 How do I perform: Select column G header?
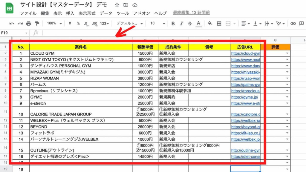275,40
